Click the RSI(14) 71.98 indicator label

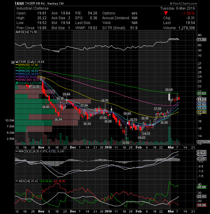[x=26, y=32]
